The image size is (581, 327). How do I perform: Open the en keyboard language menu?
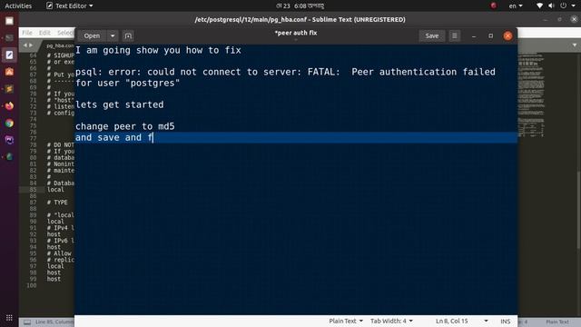[x=516, y=6]
